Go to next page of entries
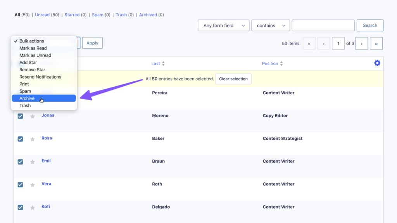 coord(362,43)
